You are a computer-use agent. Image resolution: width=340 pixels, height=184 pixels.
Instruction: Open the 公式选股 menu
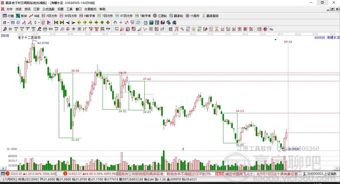point(48,9)
